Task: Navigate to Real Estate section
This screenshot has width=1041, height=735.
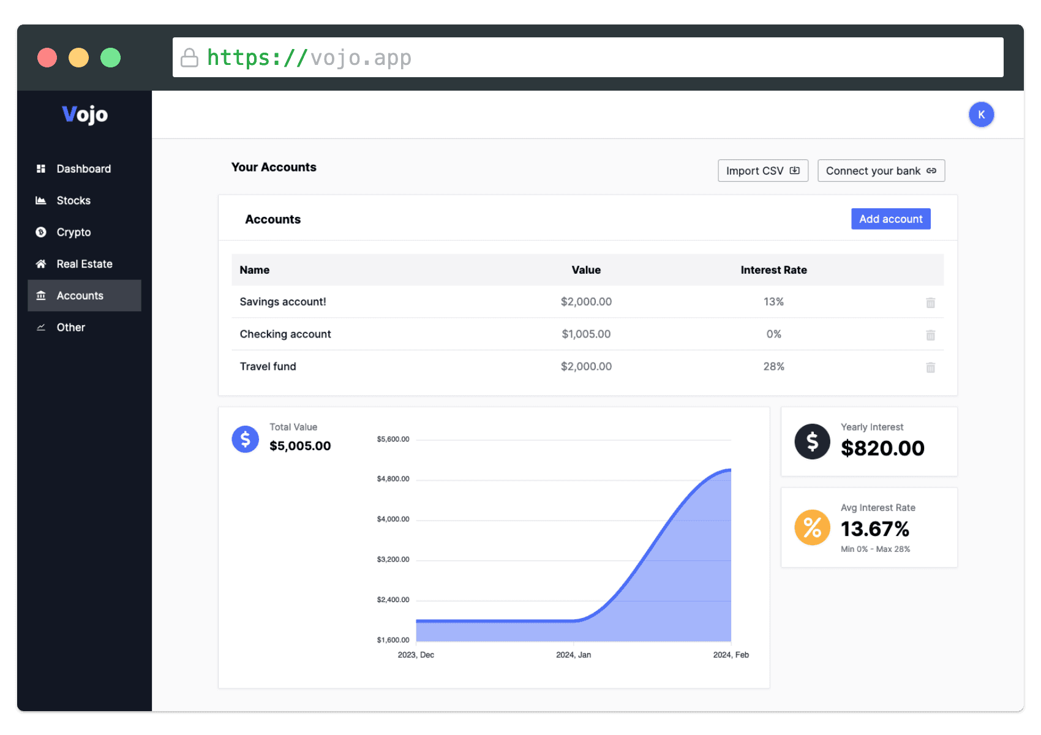Action: coord(85,264)
